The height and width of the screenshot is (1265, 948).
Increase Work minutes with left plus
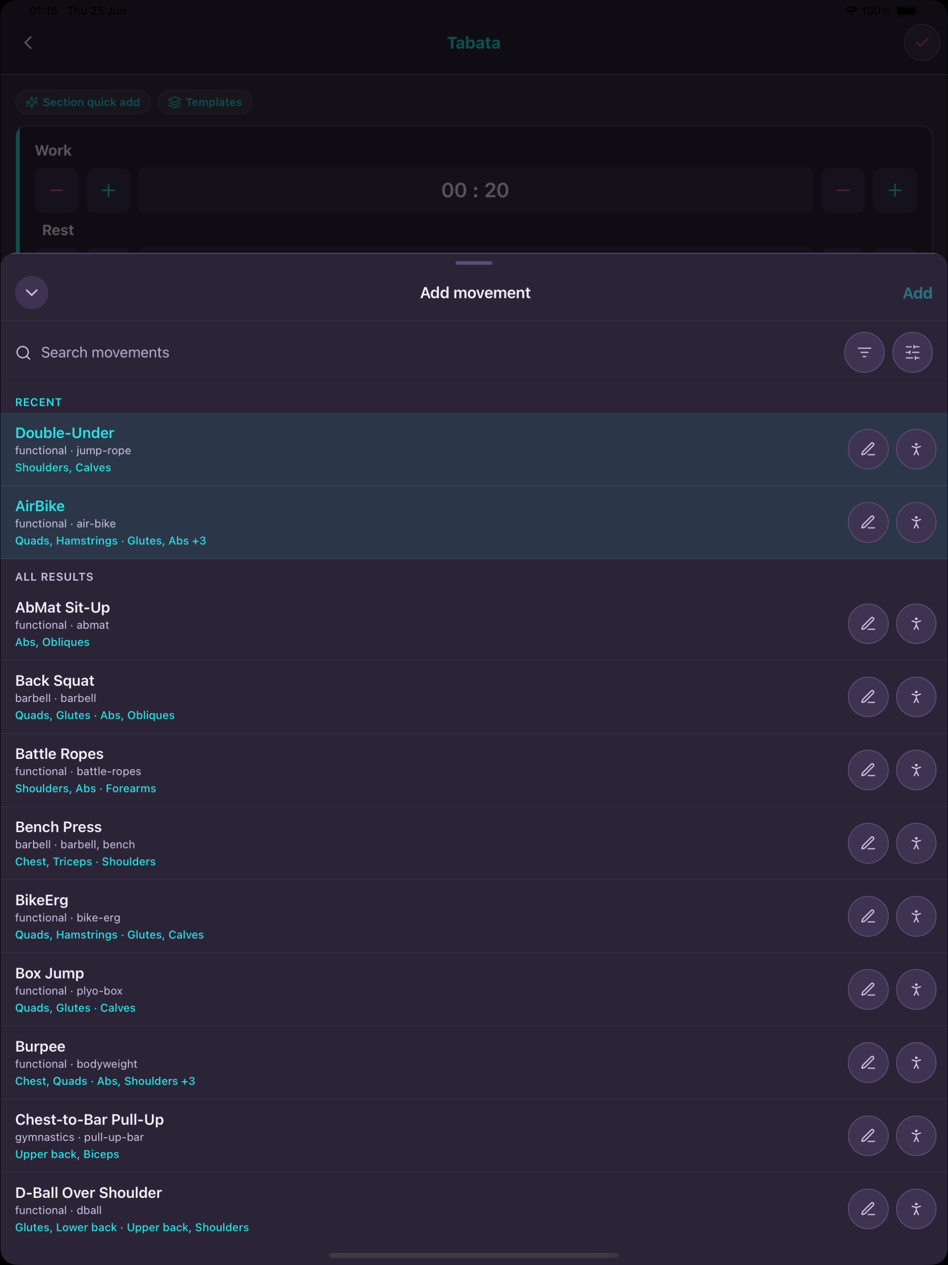[108, 190]
